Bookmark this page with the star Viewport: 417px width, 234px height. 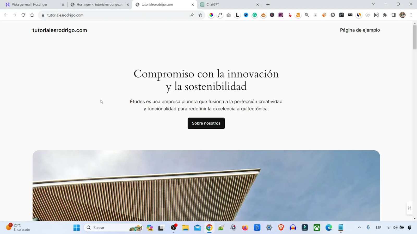pos(200,15)
